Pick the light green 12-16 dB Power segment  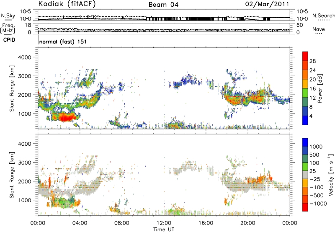pyautogui.click(x=305, y=93)
